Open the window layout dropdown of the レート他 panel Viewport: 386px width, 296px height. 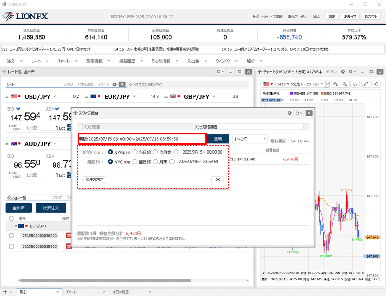(220, 72)
